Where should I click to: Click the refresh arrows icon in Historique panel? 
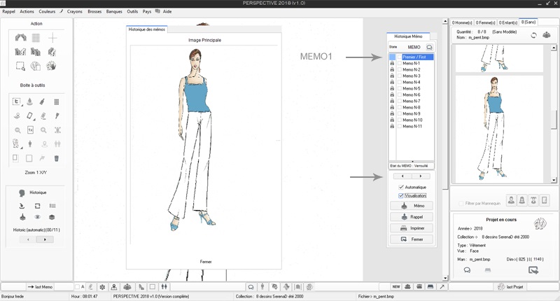tap(37, 206)
